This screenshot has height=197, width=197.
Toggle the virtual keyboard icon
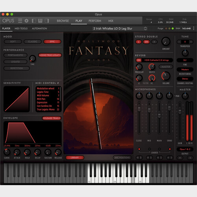(x=40, y=21)
